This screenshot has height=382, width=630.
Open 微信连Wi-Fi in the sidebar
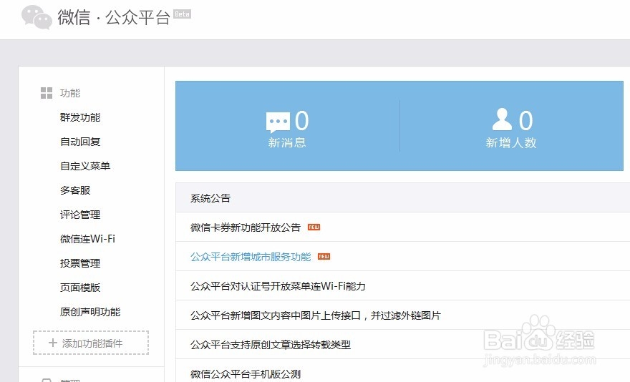87,239
